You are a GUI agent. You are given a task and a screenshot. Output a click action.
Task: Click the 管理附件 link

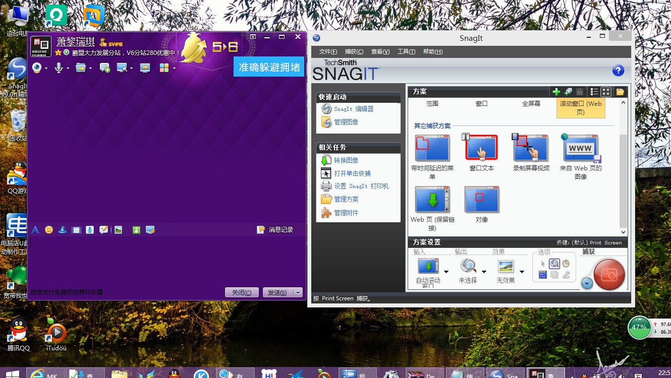(x=346, y=213)
